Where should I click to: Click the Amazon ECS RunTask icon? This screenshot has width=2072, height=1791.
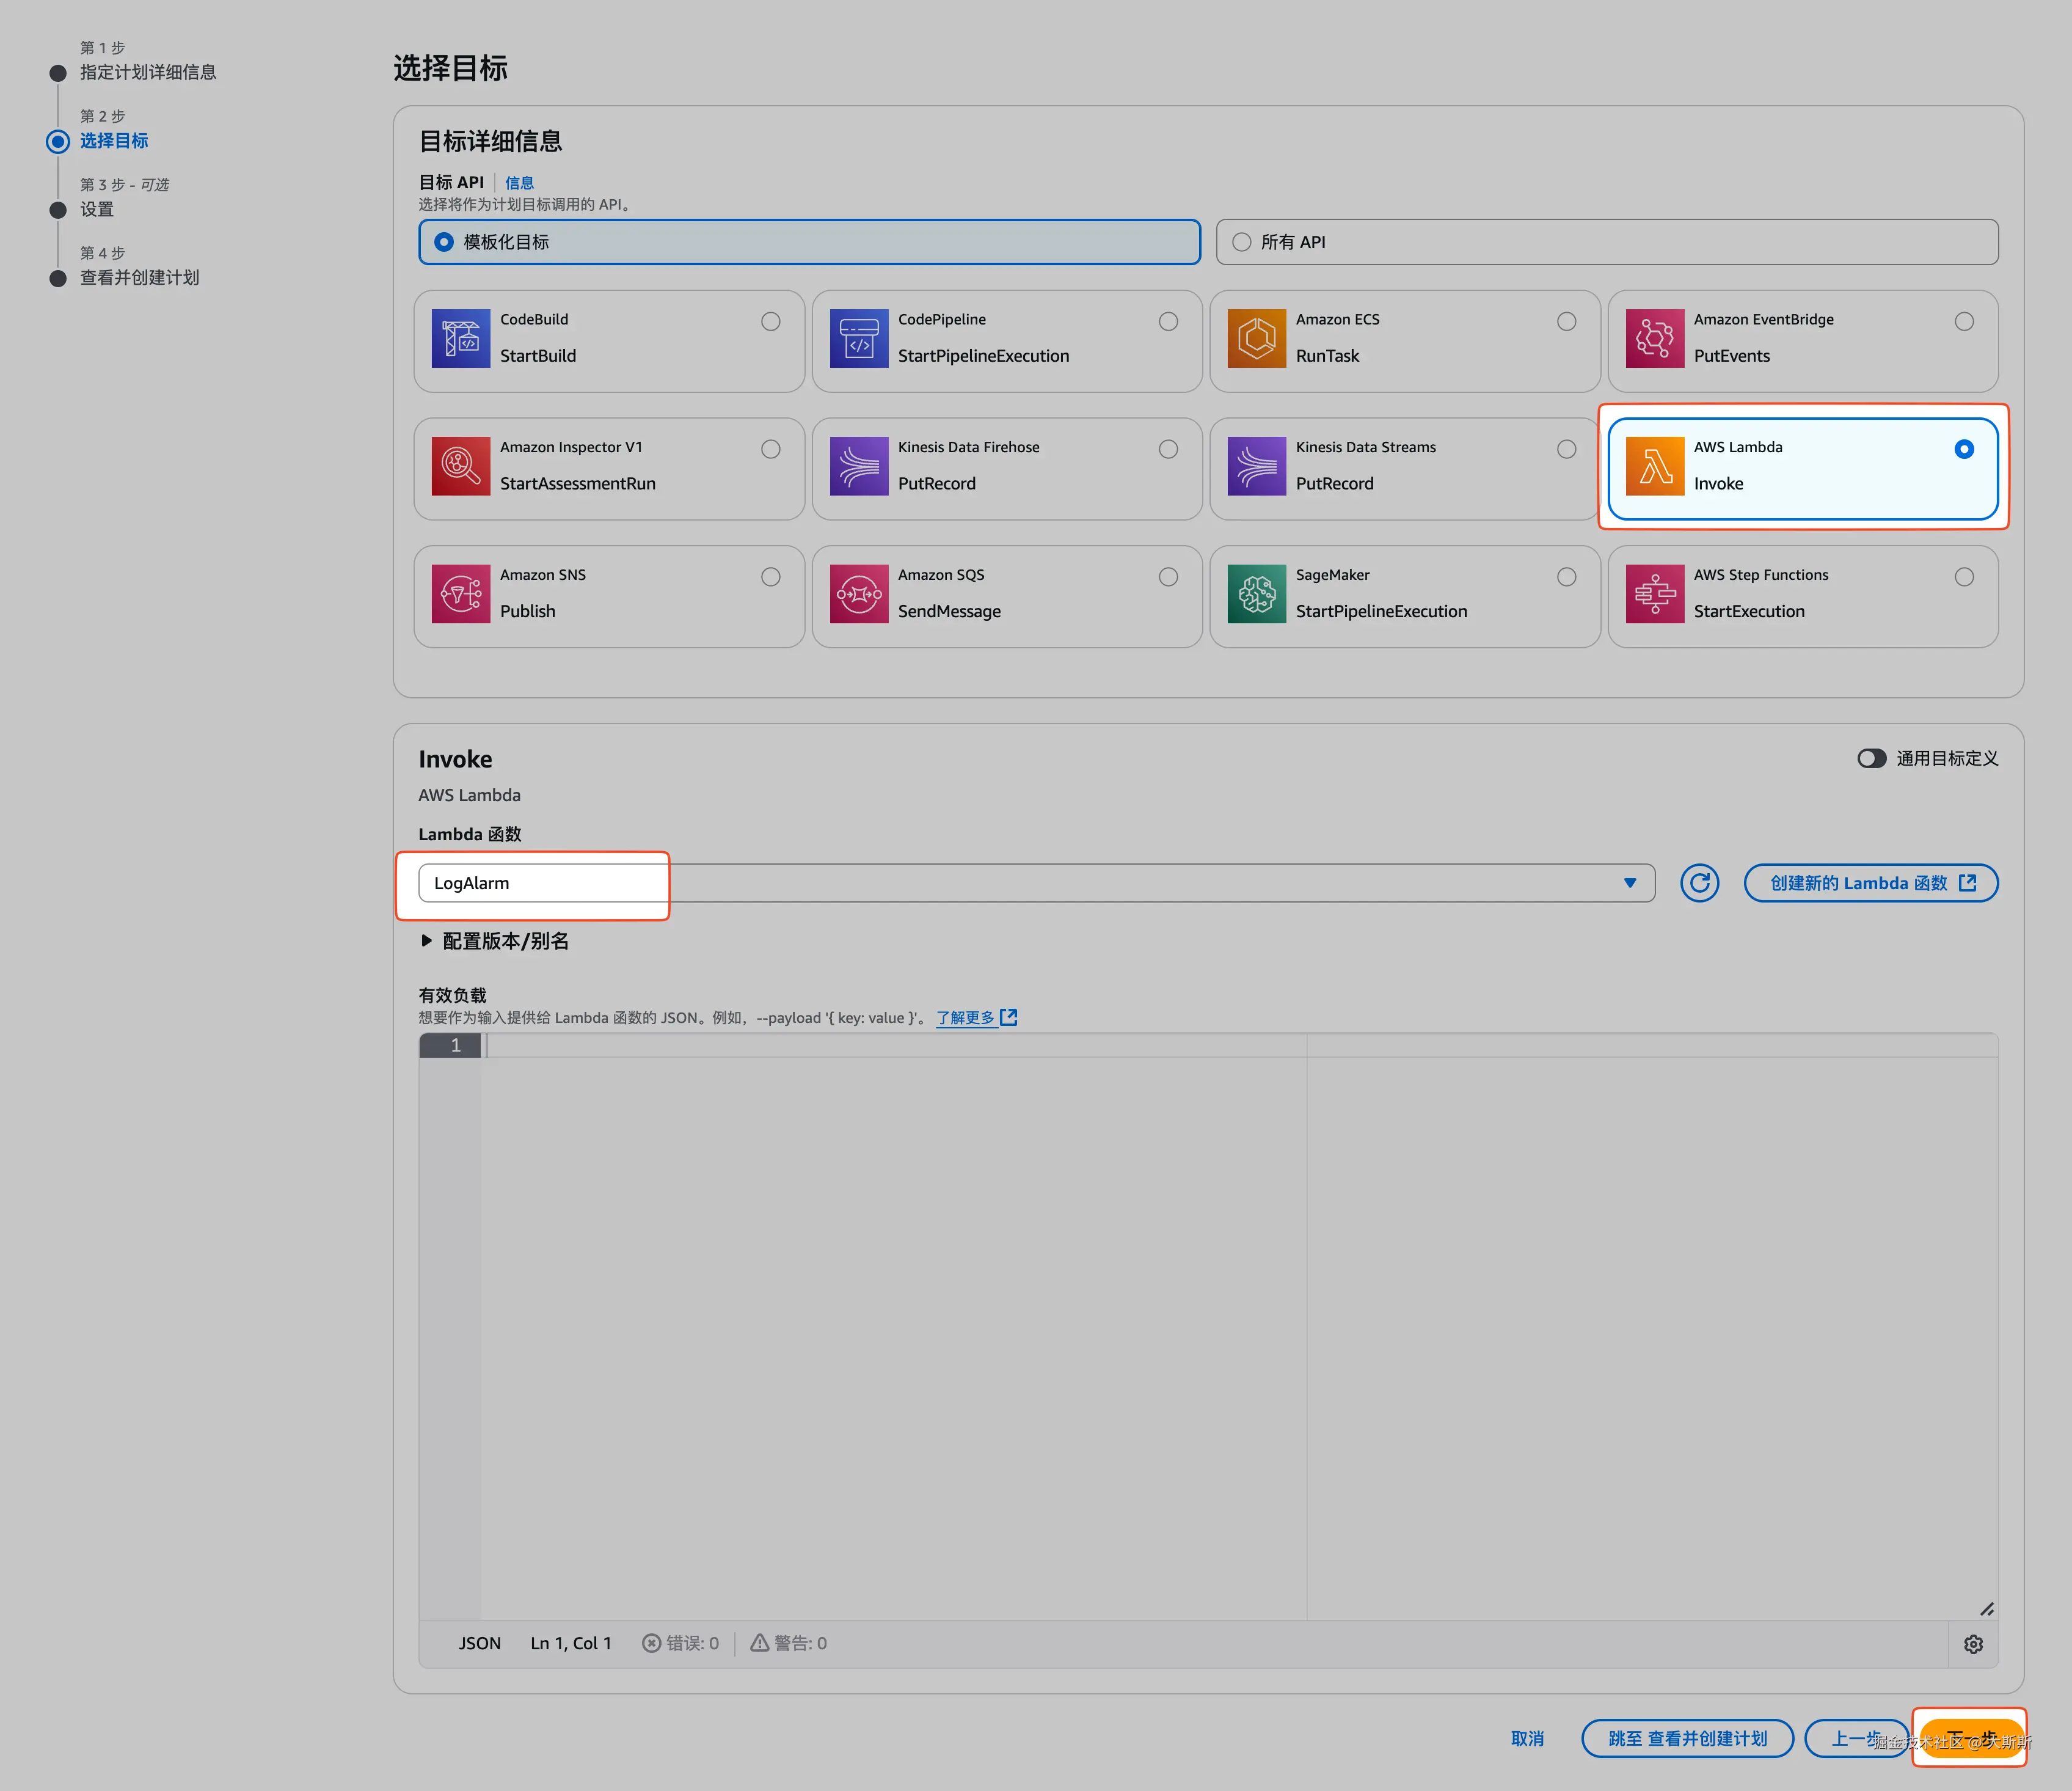1256,338
